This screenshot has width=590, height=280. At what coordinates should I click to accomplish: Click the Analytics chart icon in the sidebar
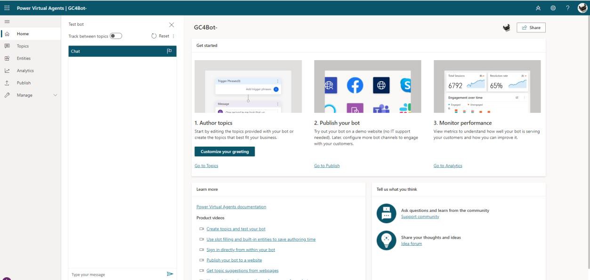tap(7, 70)
